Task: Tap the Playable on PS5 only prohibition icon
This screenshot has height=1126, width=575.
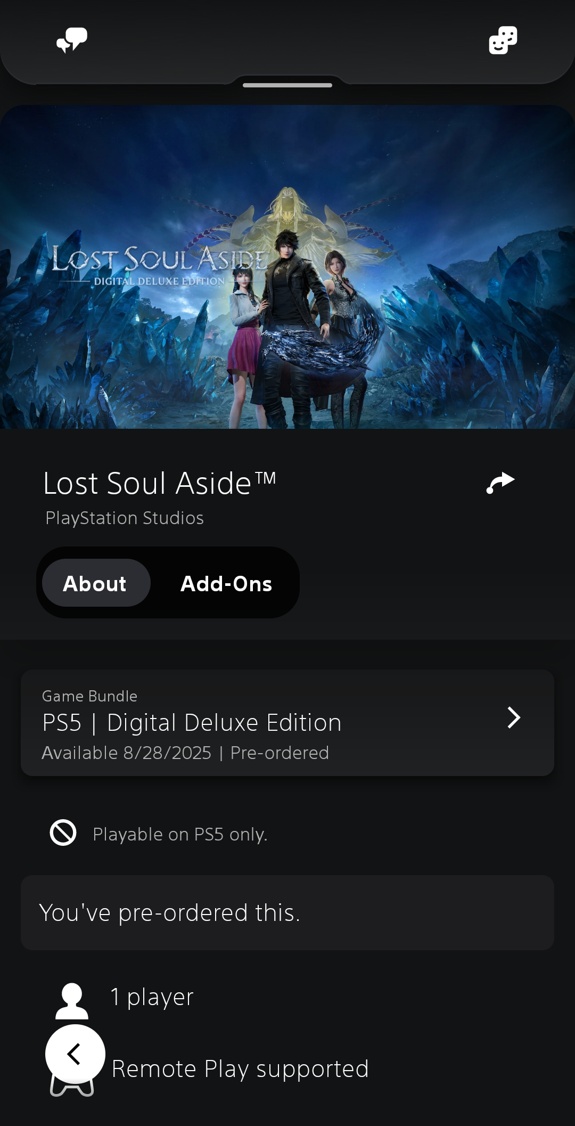Action: [63, 833]
